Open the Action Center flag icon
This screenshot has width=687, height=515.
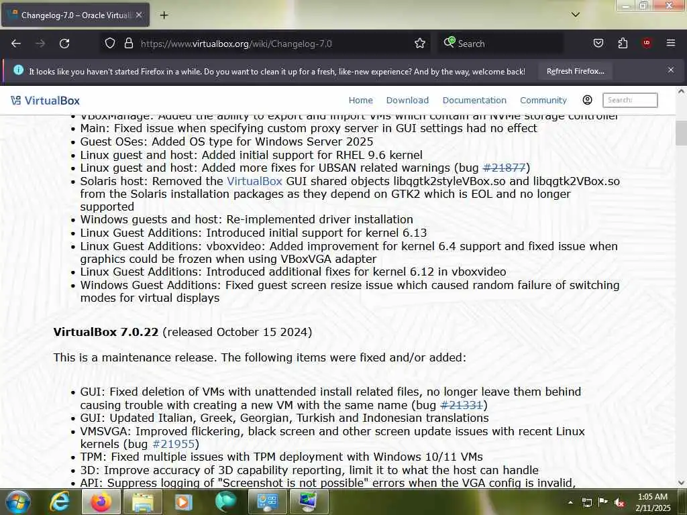pyautogui.click(x=603, y=502)
